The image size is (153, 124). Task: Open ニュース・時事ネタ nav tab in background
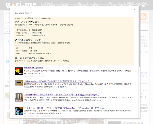(126, 3)
